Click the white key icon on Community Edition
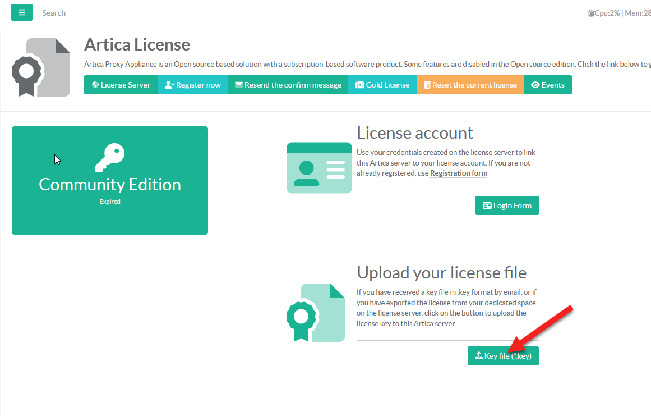The width and height of the screenshot is (651, 416). [x=110, y=157]
